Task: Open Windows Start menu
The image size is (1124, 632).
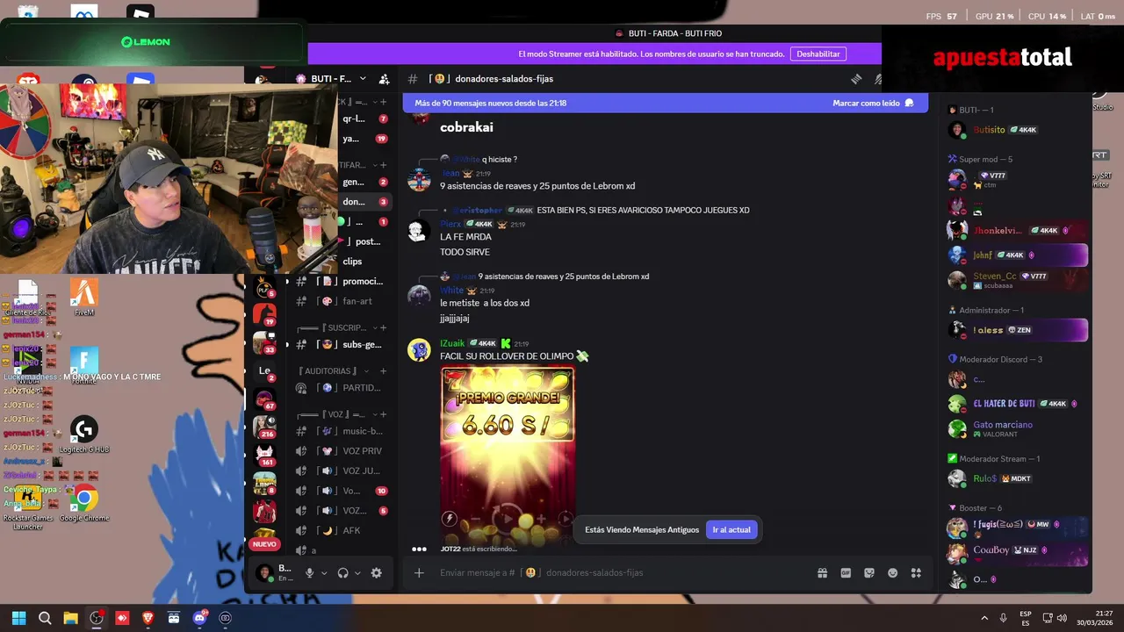Action: pos(18,618)
